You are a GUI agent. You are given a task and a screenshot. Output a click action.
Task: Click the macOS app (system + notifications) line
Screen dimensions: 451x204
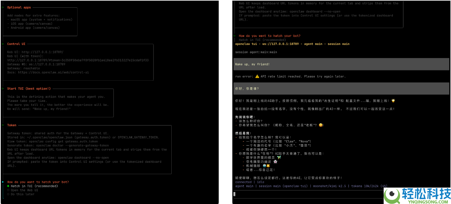(x=40, y=20)
